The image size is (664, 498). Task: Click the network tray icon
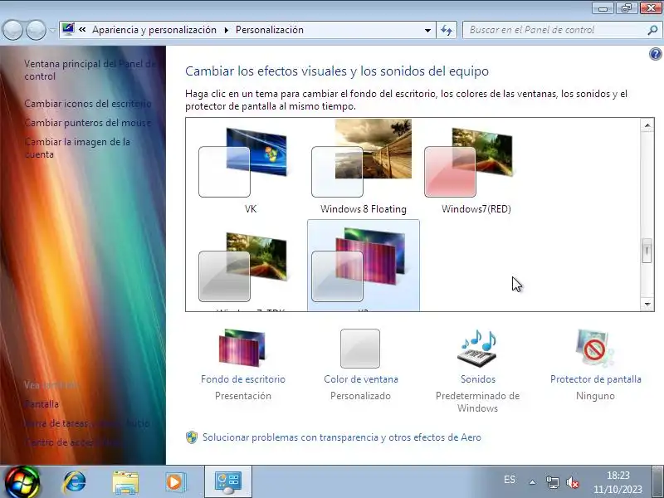pos(552,482)
